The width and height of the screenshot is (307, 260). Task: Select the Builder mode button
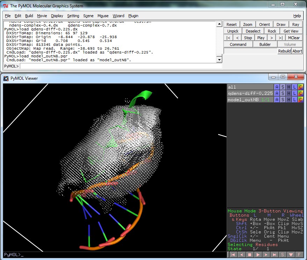[x=265, y=44]
